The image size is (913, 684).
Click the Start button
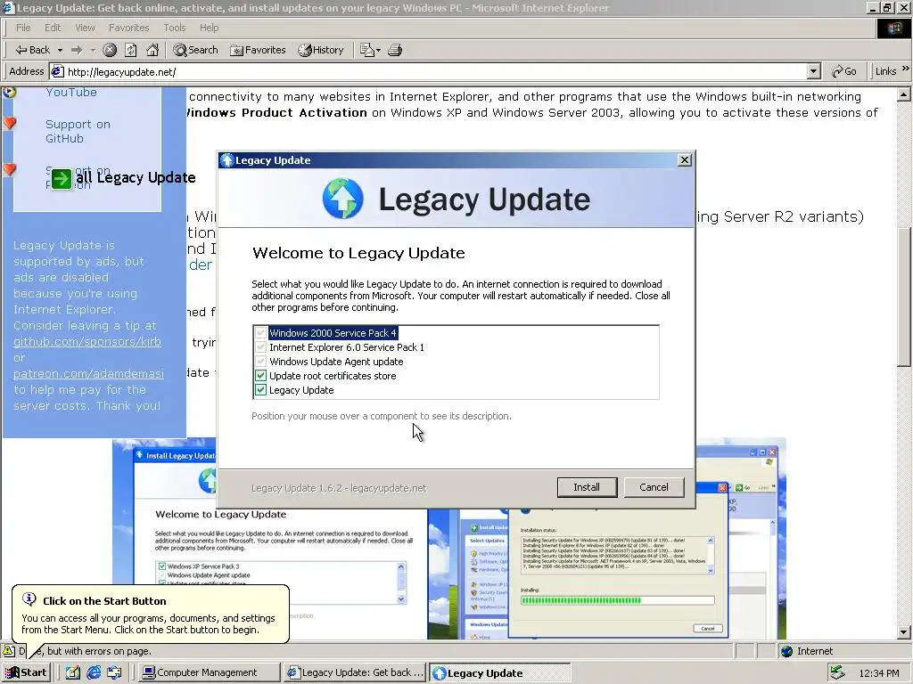[26, 672]
